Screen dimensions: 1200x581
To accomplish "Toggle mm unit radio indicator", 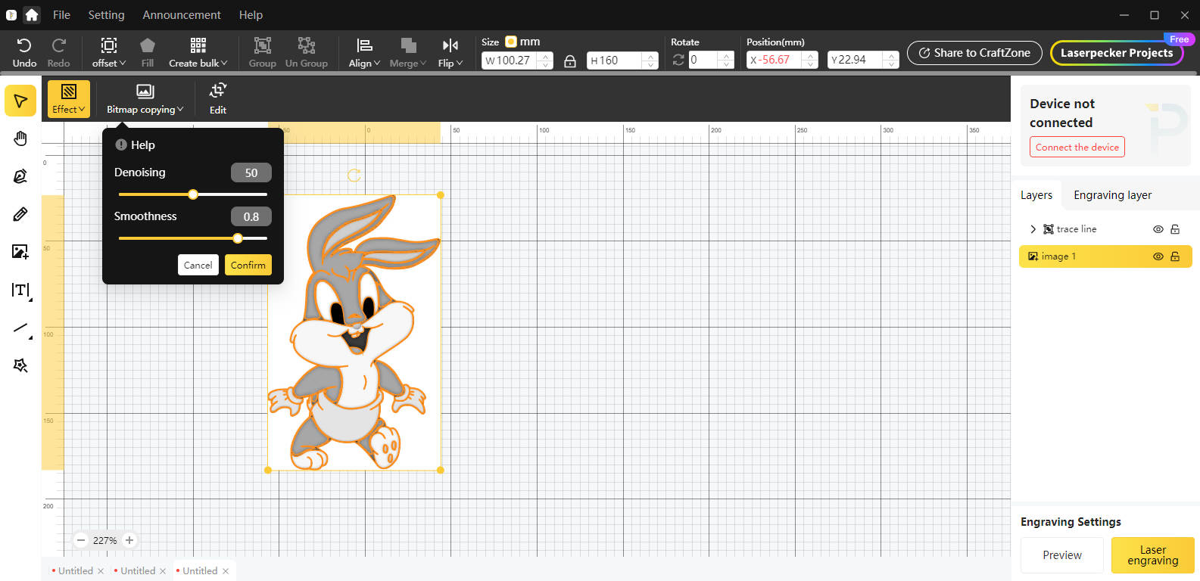I will tap(511, 42).
